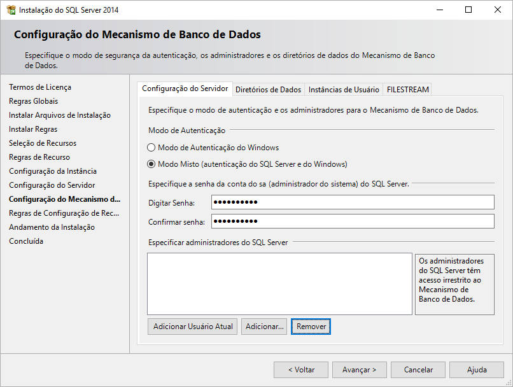The height and width of the screenshot is (387, 513).
Task: Switch to the FILESTREAM tab
Action: click(408, 90)
